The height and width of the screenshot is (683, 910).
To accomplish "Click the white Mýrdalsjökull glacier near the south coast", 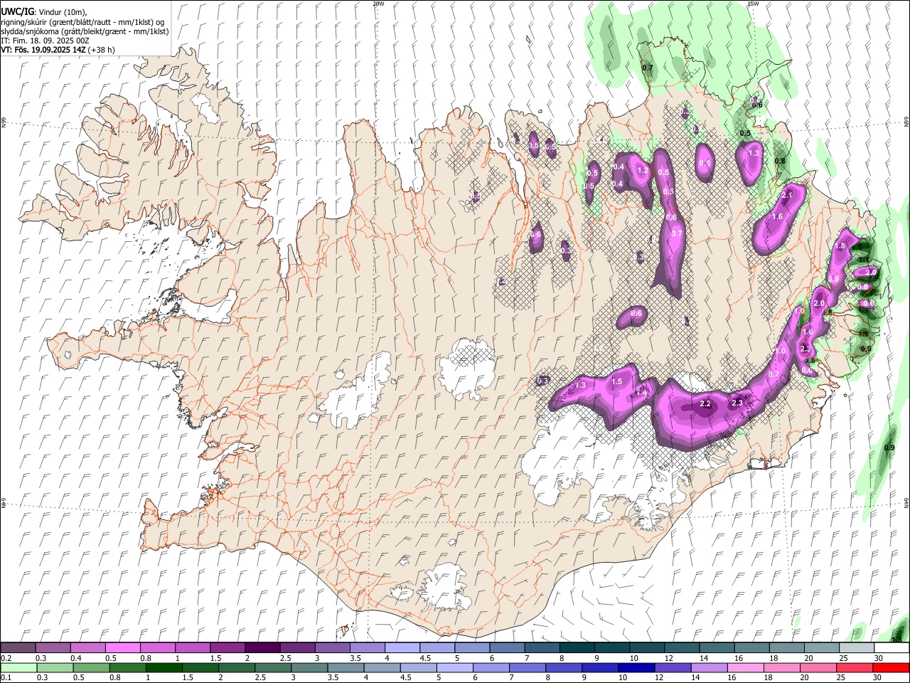I will [x=443, y=587].
